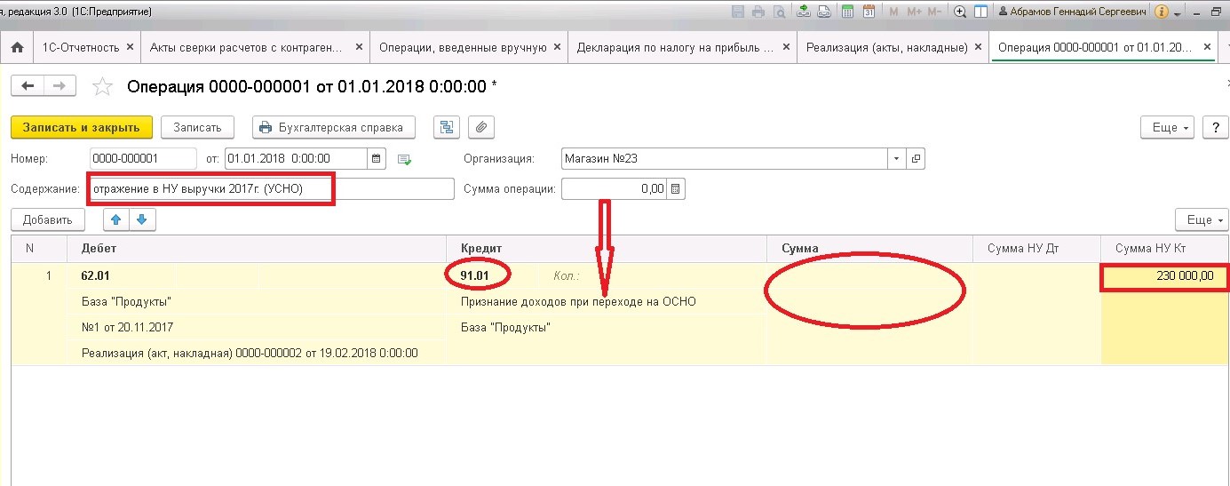This screenshot has width=1230, height=486.
Task: Switch to Декларация по налогу на прибыль tab
Action: 675,48
